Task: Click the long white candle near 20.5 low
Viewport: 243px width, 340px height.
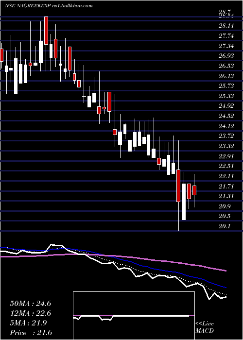Action: [184, 202]
